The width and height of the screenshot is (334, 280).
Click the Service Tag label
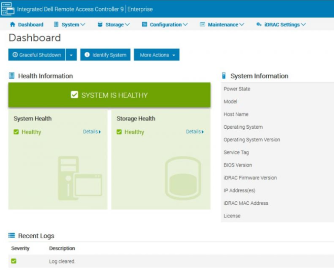(x=236, y=153)
